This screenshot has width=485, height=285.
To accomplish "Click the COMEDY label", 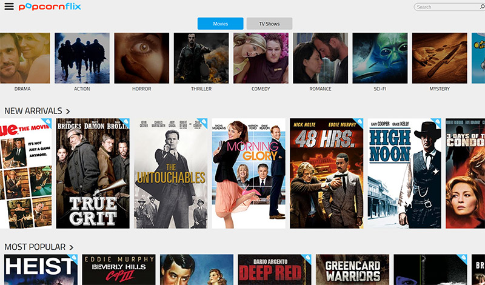I will [261, 89].
